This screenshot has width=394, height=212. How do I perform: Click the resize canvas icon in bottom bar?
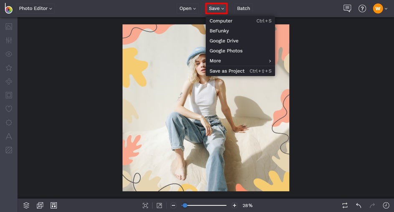pyautogui.click(x=40, y=205)
